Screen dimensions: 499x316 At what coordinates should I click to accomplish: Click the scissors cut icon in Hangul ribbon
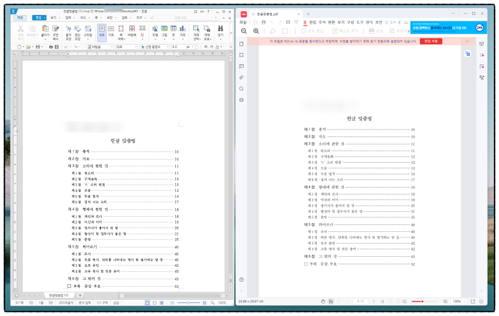pos(21,29)
